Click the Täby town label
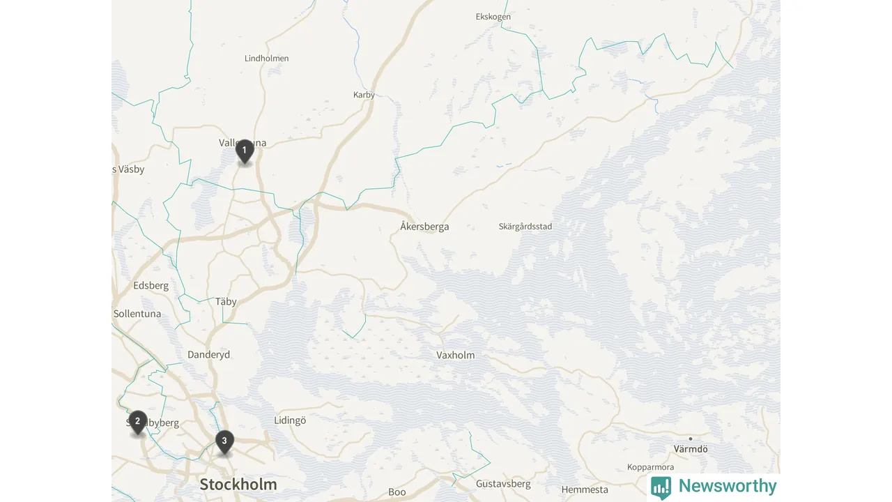Image resolution: width=892 pixels, height=502 pixels. 226,302
